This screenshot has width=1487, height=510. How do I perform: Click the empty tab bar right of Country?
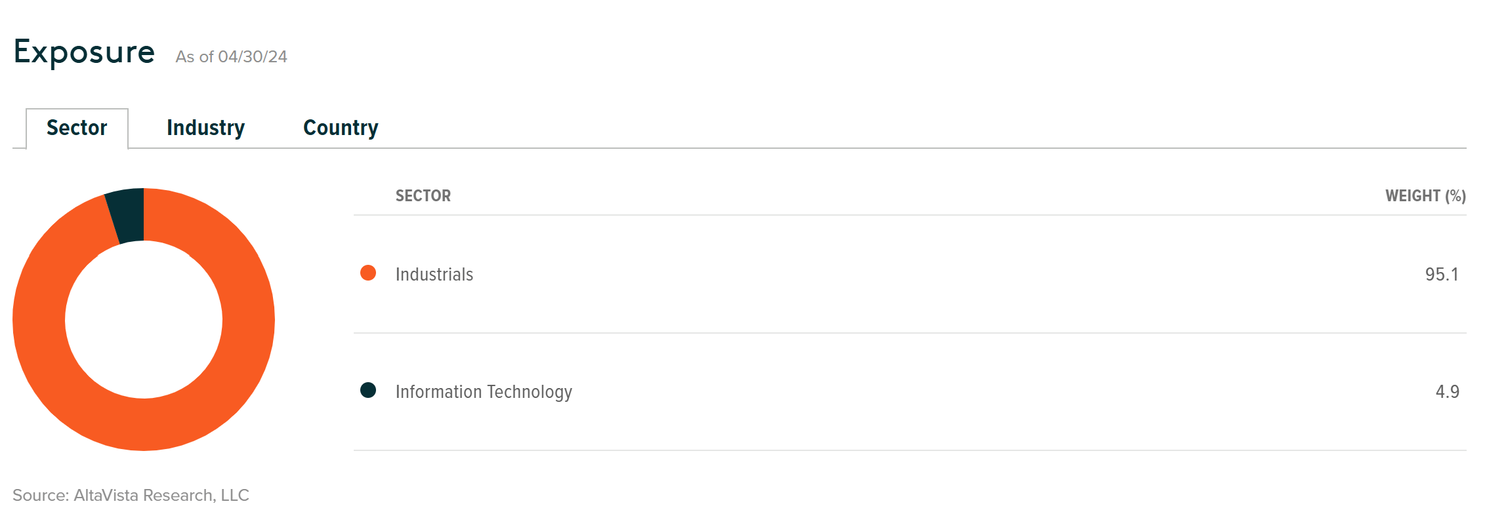[x=919, y=128]
